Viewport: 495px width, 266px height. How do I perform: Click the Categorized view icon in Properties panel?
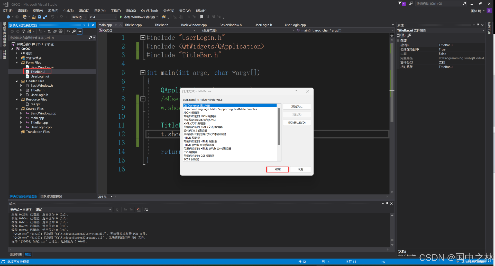pos(399,36)
